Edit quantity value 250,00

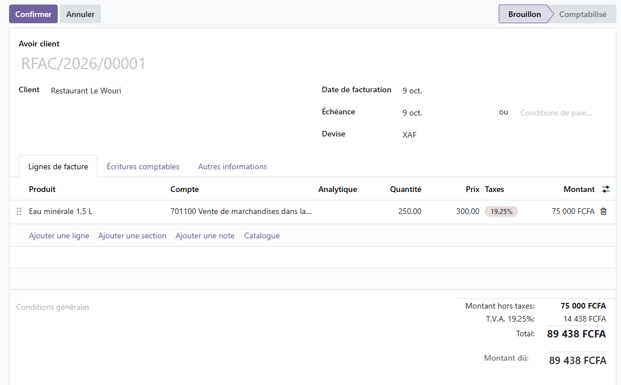409,212
